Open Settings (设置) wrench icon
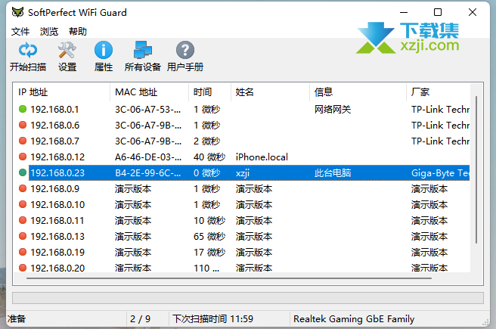Screen dimensions: 496x329 coord(67,50)
